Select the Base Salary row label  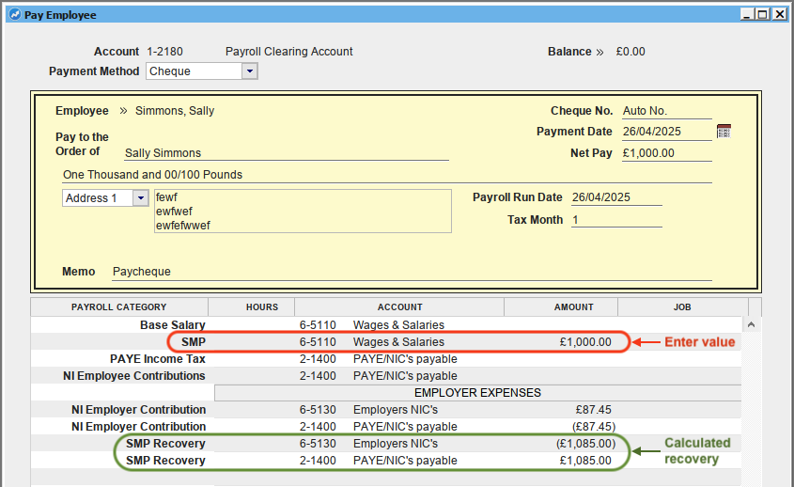(173, 325)
